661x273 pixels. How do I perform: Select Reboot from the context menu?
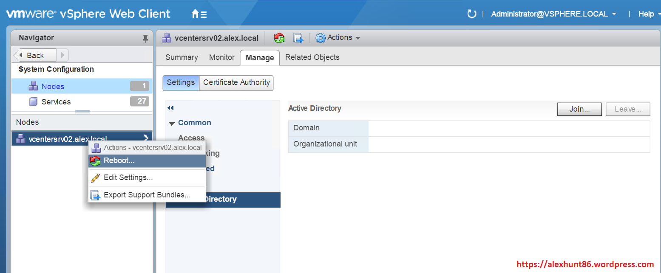tap(119, 161)
